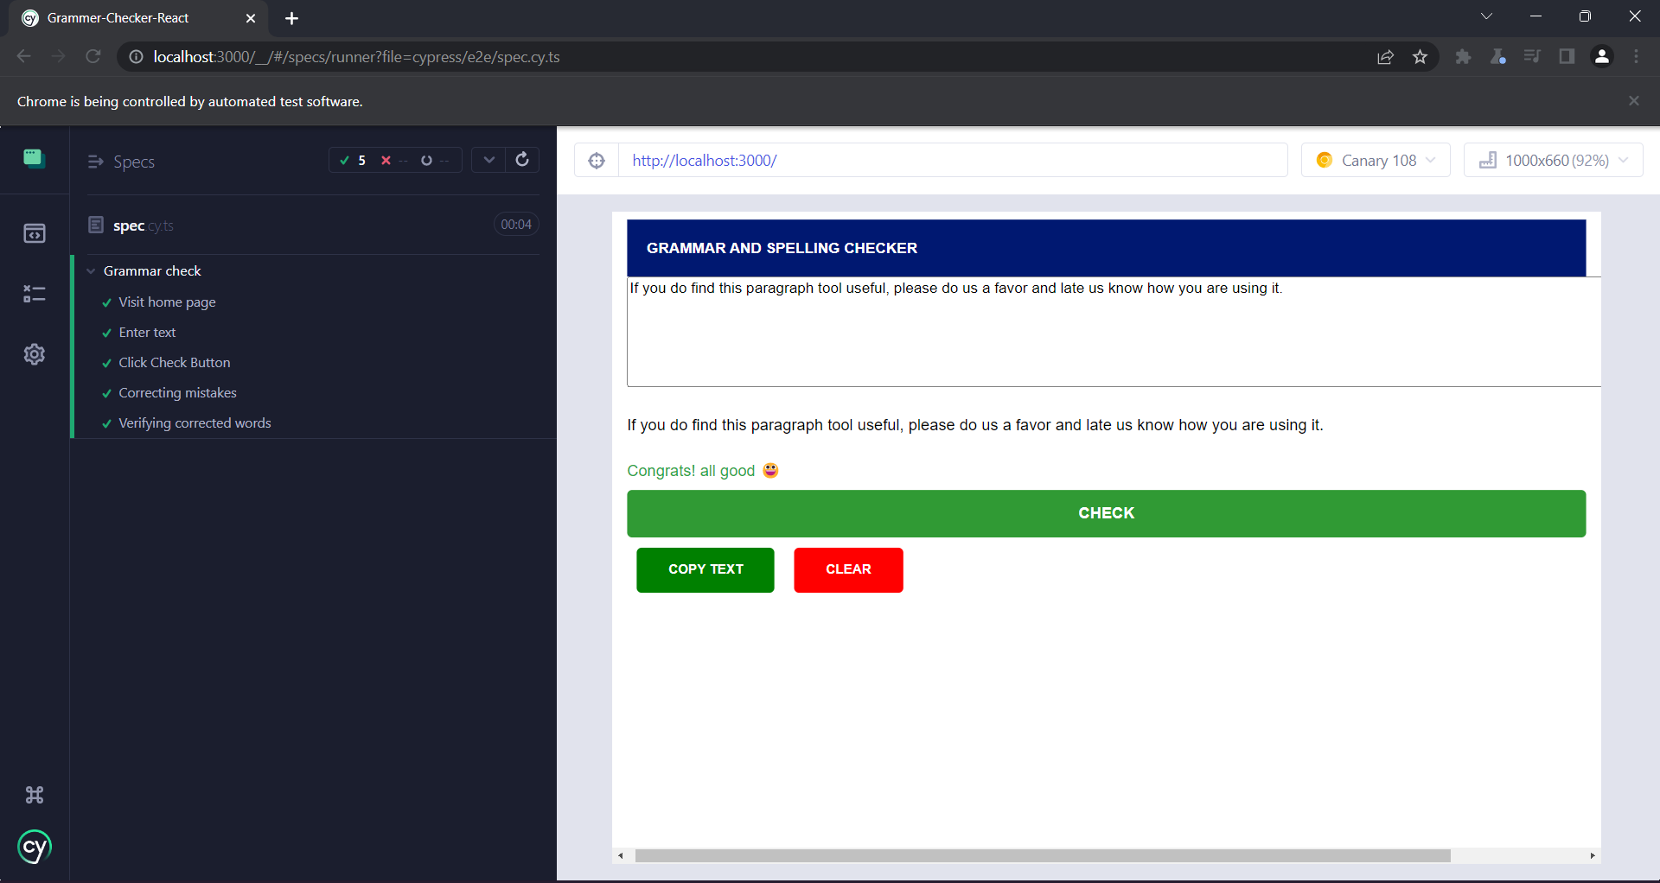The height and width of the screenshot is (883, 1660).
Task: Open the spec.cy.ts spec file entry
Action: tap(143, 225)
